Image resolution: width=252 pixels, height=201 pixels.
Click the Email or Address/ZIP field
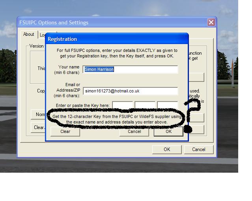[131, 91]
